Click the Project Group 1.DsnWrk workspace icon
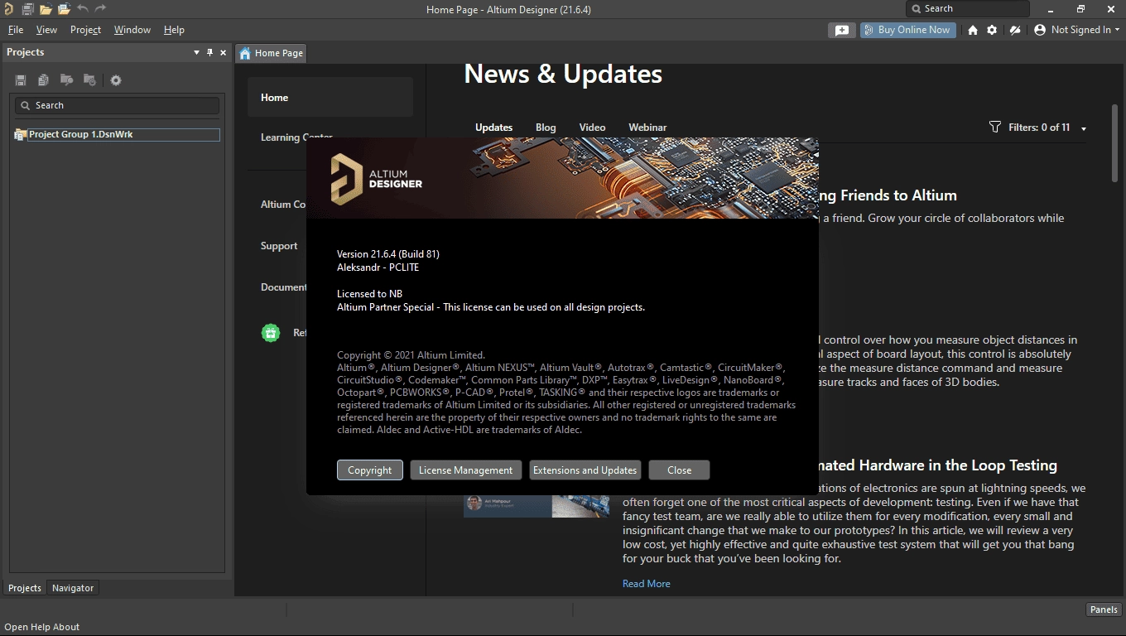This screenshot has width=1126, height=636. click(x=20, y=134)
